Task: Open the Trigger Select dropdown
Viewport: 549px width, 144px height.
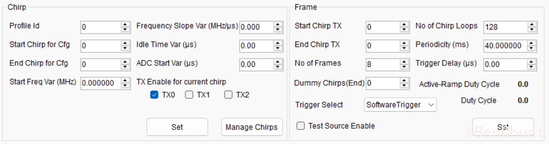Action: pos(400,105)
